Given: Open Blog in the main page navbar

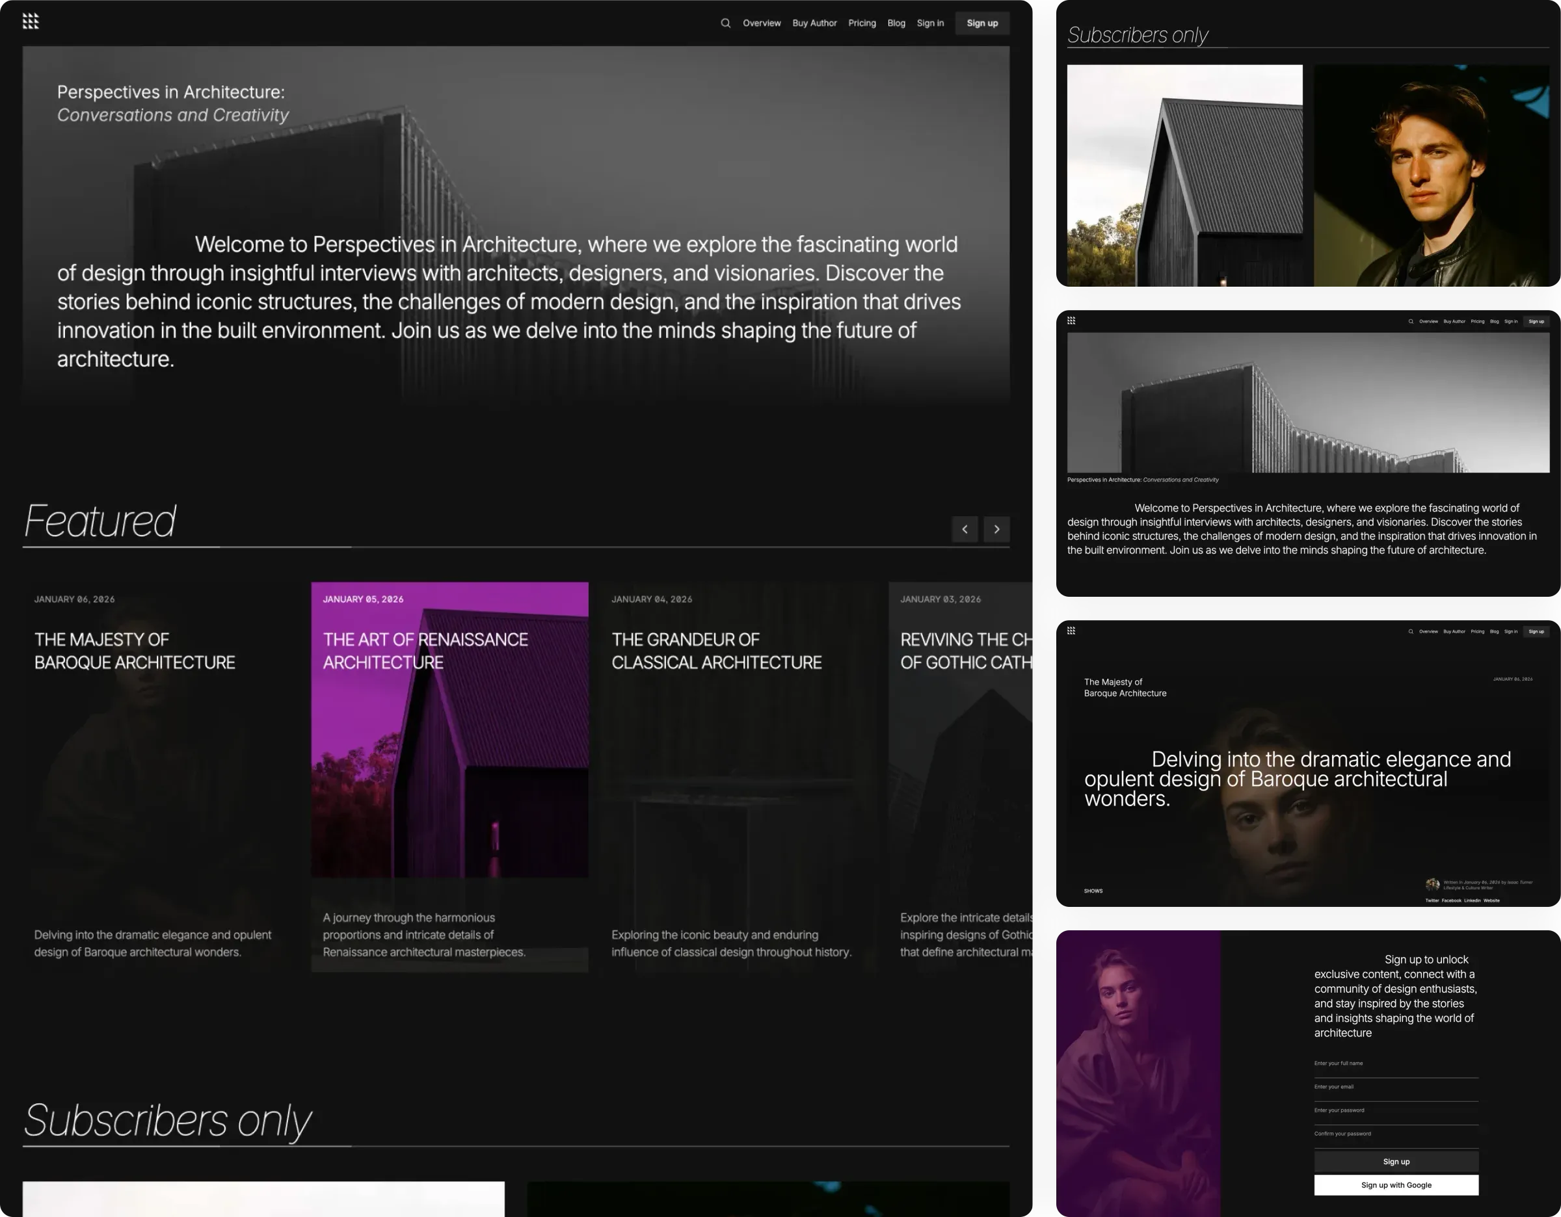Looking at the screenshot, I should [x=896, y=23].
